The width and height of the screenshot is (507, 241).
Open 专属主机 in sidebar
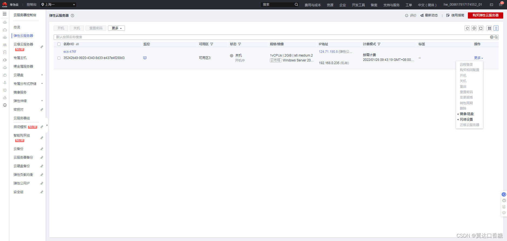pos(20,58)
